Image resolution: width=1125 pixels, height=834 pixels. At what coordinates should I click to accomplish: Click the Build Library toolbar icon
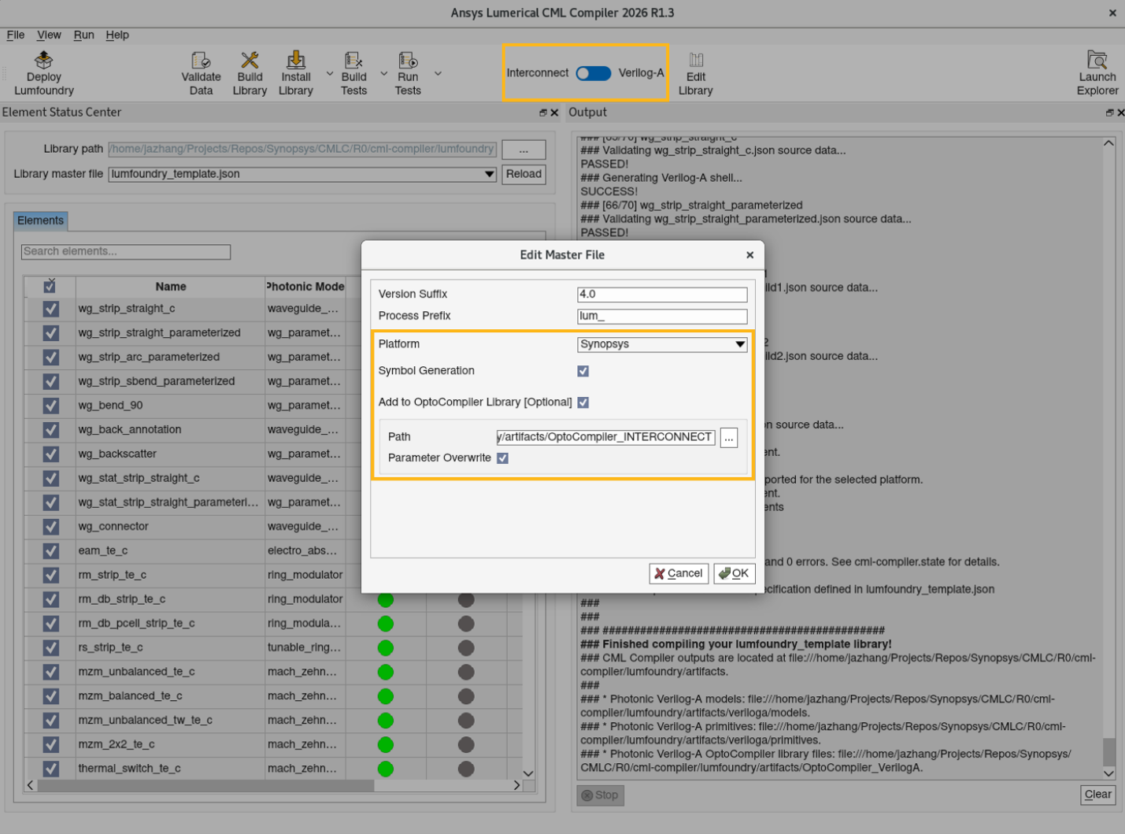250,73
